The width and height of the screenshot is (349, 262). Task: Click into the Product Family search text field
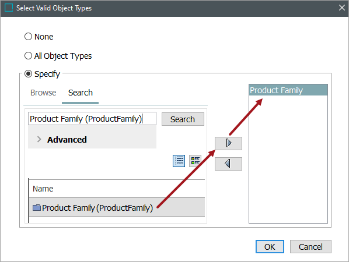92,119
